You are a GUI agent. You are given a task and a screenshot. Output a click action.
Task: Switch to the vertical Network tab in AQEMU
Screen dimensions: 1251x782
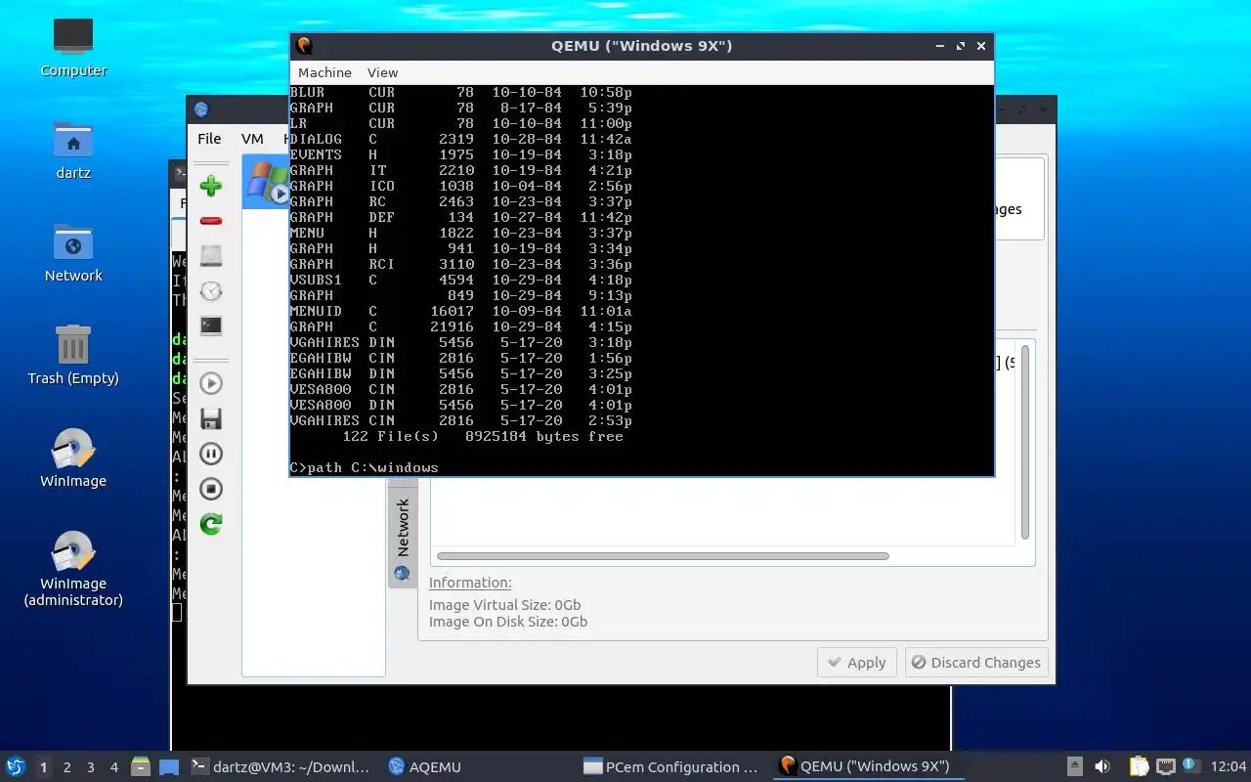[x=403, y=538]
